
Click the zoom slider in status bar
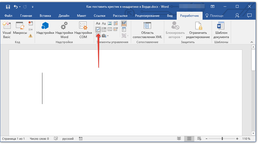[x=222, y=139]
